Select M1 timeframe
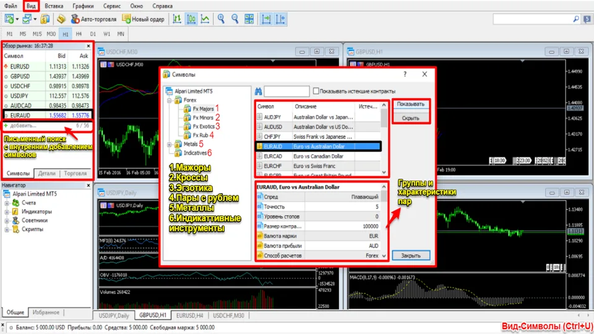 [x=9, y=34]
